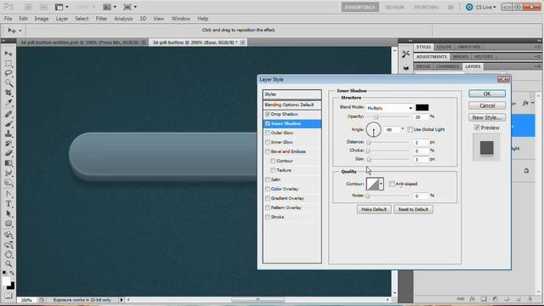The image size is (544, 306).
Task: Select the Rounded Rectangle shape tool
Action: pyautogui.click(x=8, y=224)
